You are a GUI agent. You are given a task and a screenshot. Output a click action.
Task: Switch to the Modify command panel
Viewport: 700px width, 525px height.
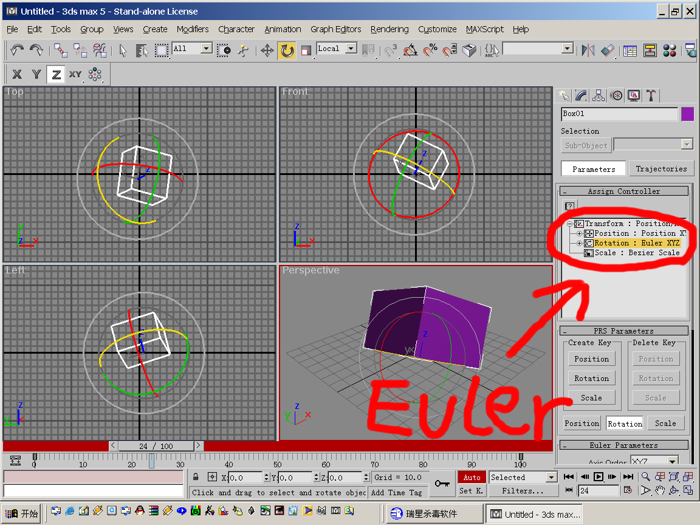pos(582,95)
